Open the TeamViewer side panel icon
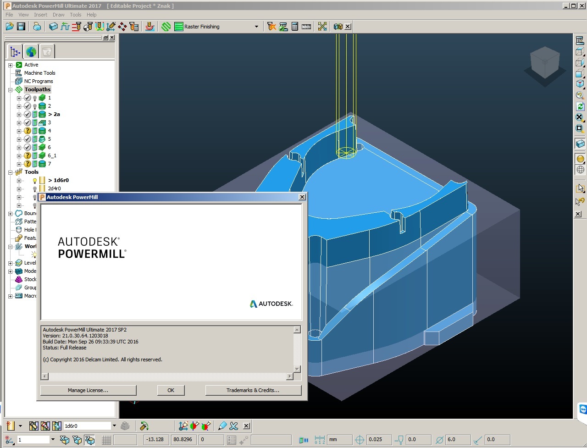The image size is (587, 448). pyautogui.click(x=583, y=409)
